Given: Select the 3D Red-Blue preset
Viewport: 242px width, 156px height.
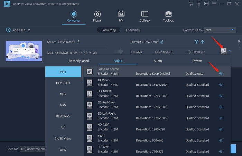Looking at the screenshot, I should 157,105.
